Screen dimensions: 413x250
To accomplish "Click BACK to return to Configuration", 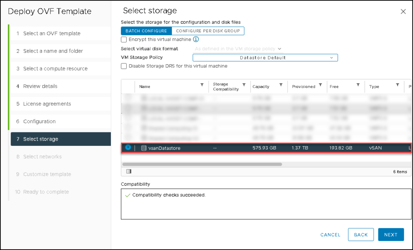I will 361,234.
